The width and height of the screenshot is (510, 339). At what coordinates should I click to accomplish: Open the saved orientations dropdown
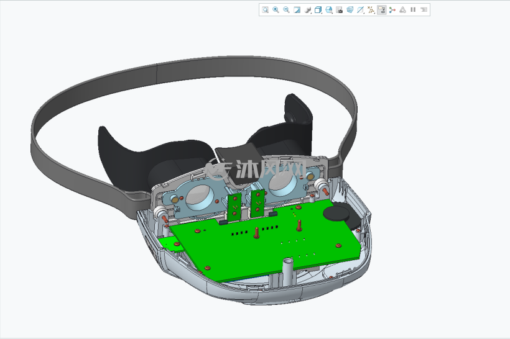329,10
